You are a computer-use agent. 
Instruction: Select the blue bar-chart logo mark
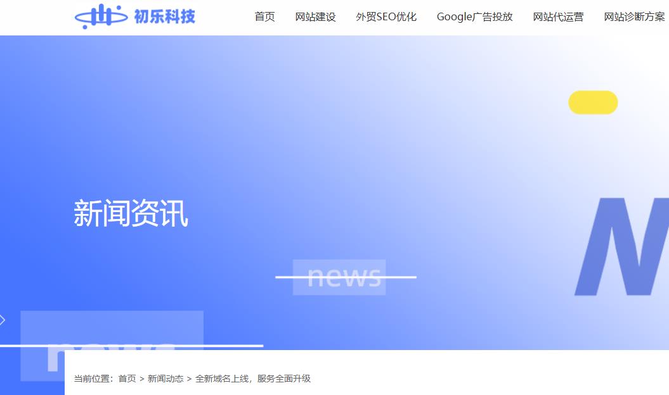[x=101, y=16]
